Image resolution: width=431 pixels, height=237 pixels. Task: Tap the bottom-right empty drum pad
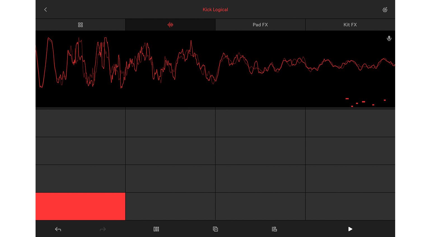click(350, 206)
